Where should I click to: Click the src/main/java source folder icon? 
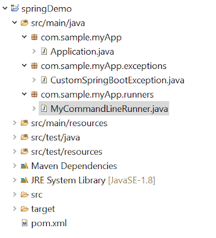24,23
